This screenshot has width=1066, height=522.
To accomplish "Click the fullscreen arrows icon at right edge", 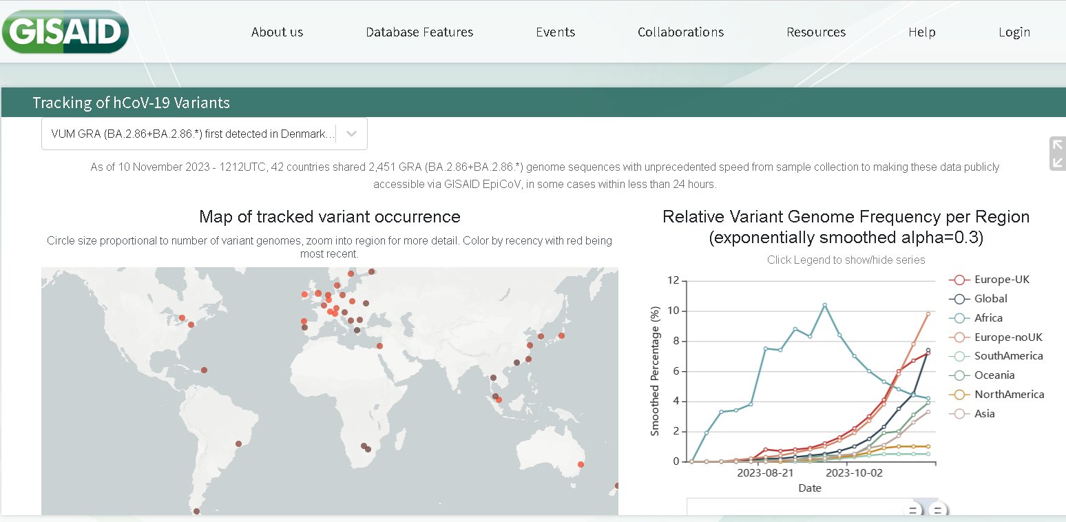I will pyautogui.click(x=1057, y=154).
